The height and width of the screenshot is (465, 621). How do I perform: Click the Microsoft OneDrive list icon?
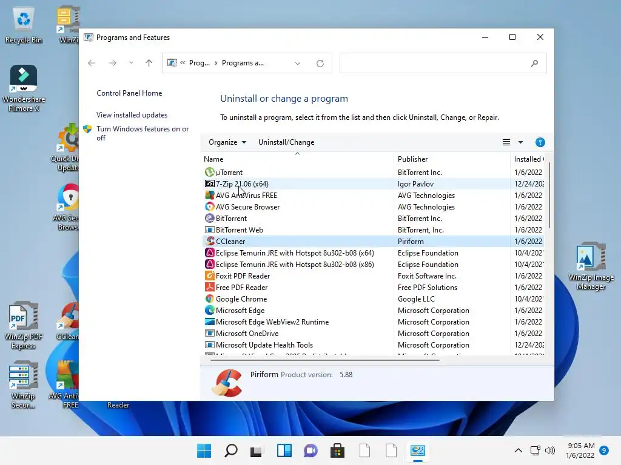[x=209, y=334]
